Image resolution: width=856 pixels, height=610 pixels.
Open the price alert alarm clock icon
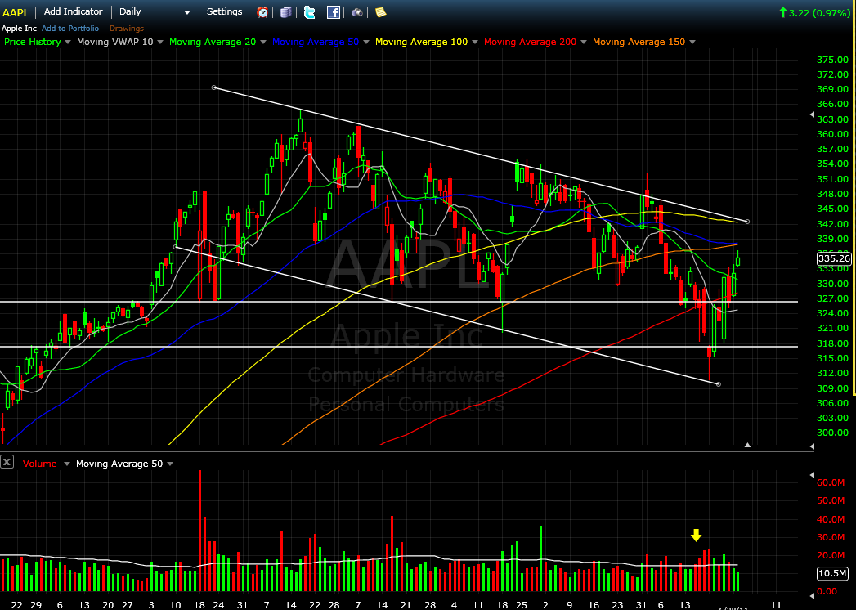click(262, 12)
